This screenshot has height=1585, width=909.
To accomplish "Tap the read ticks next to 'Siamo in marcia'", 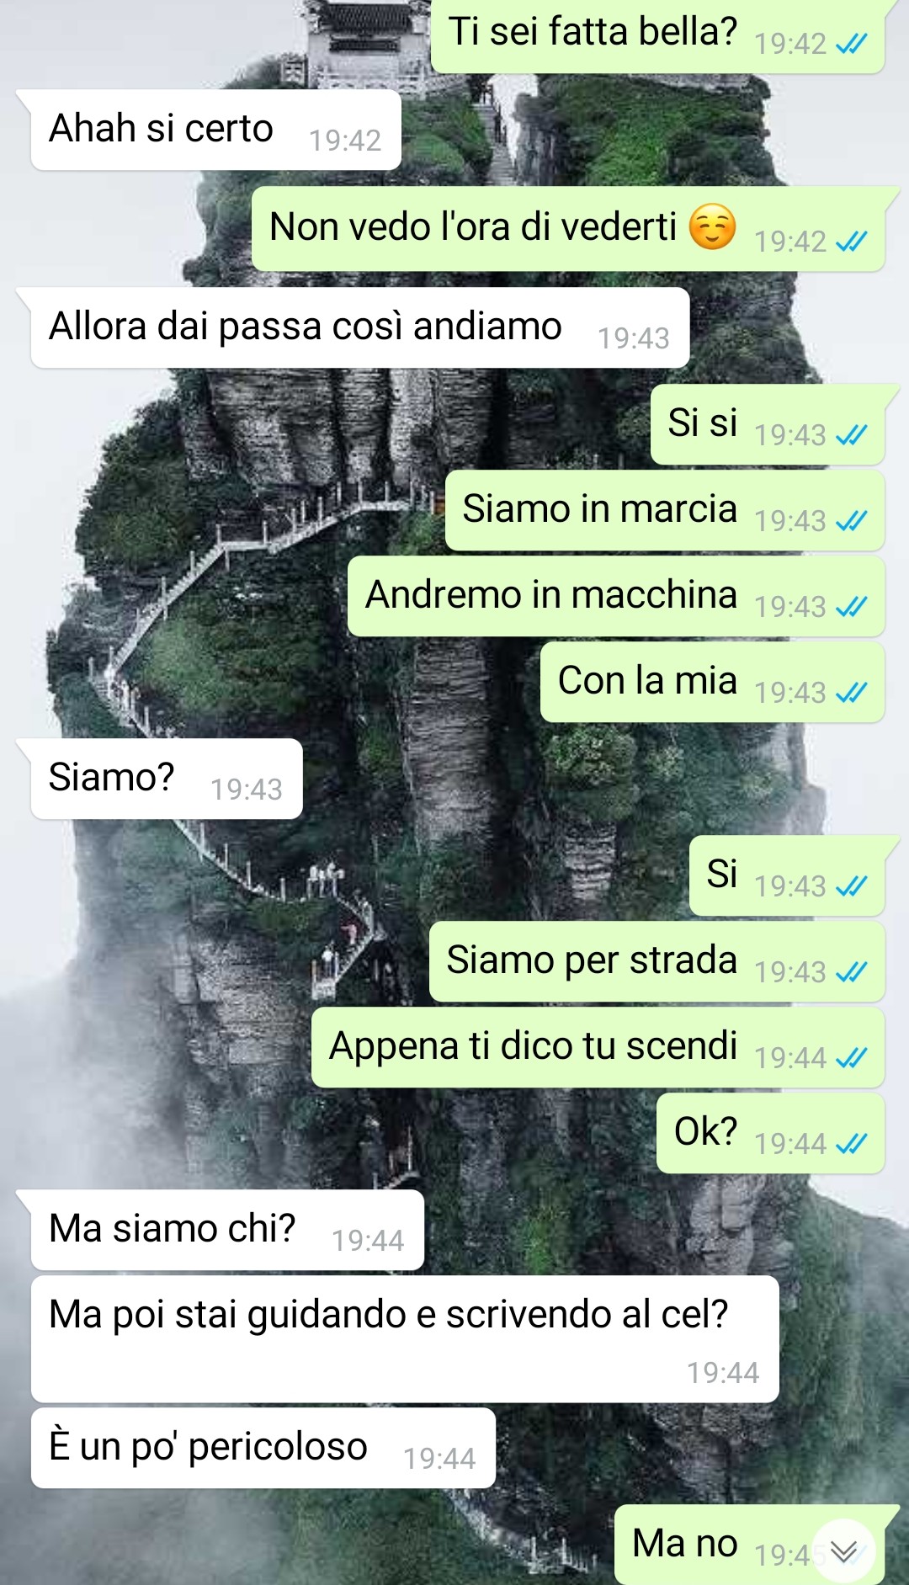I will point(851,521).
